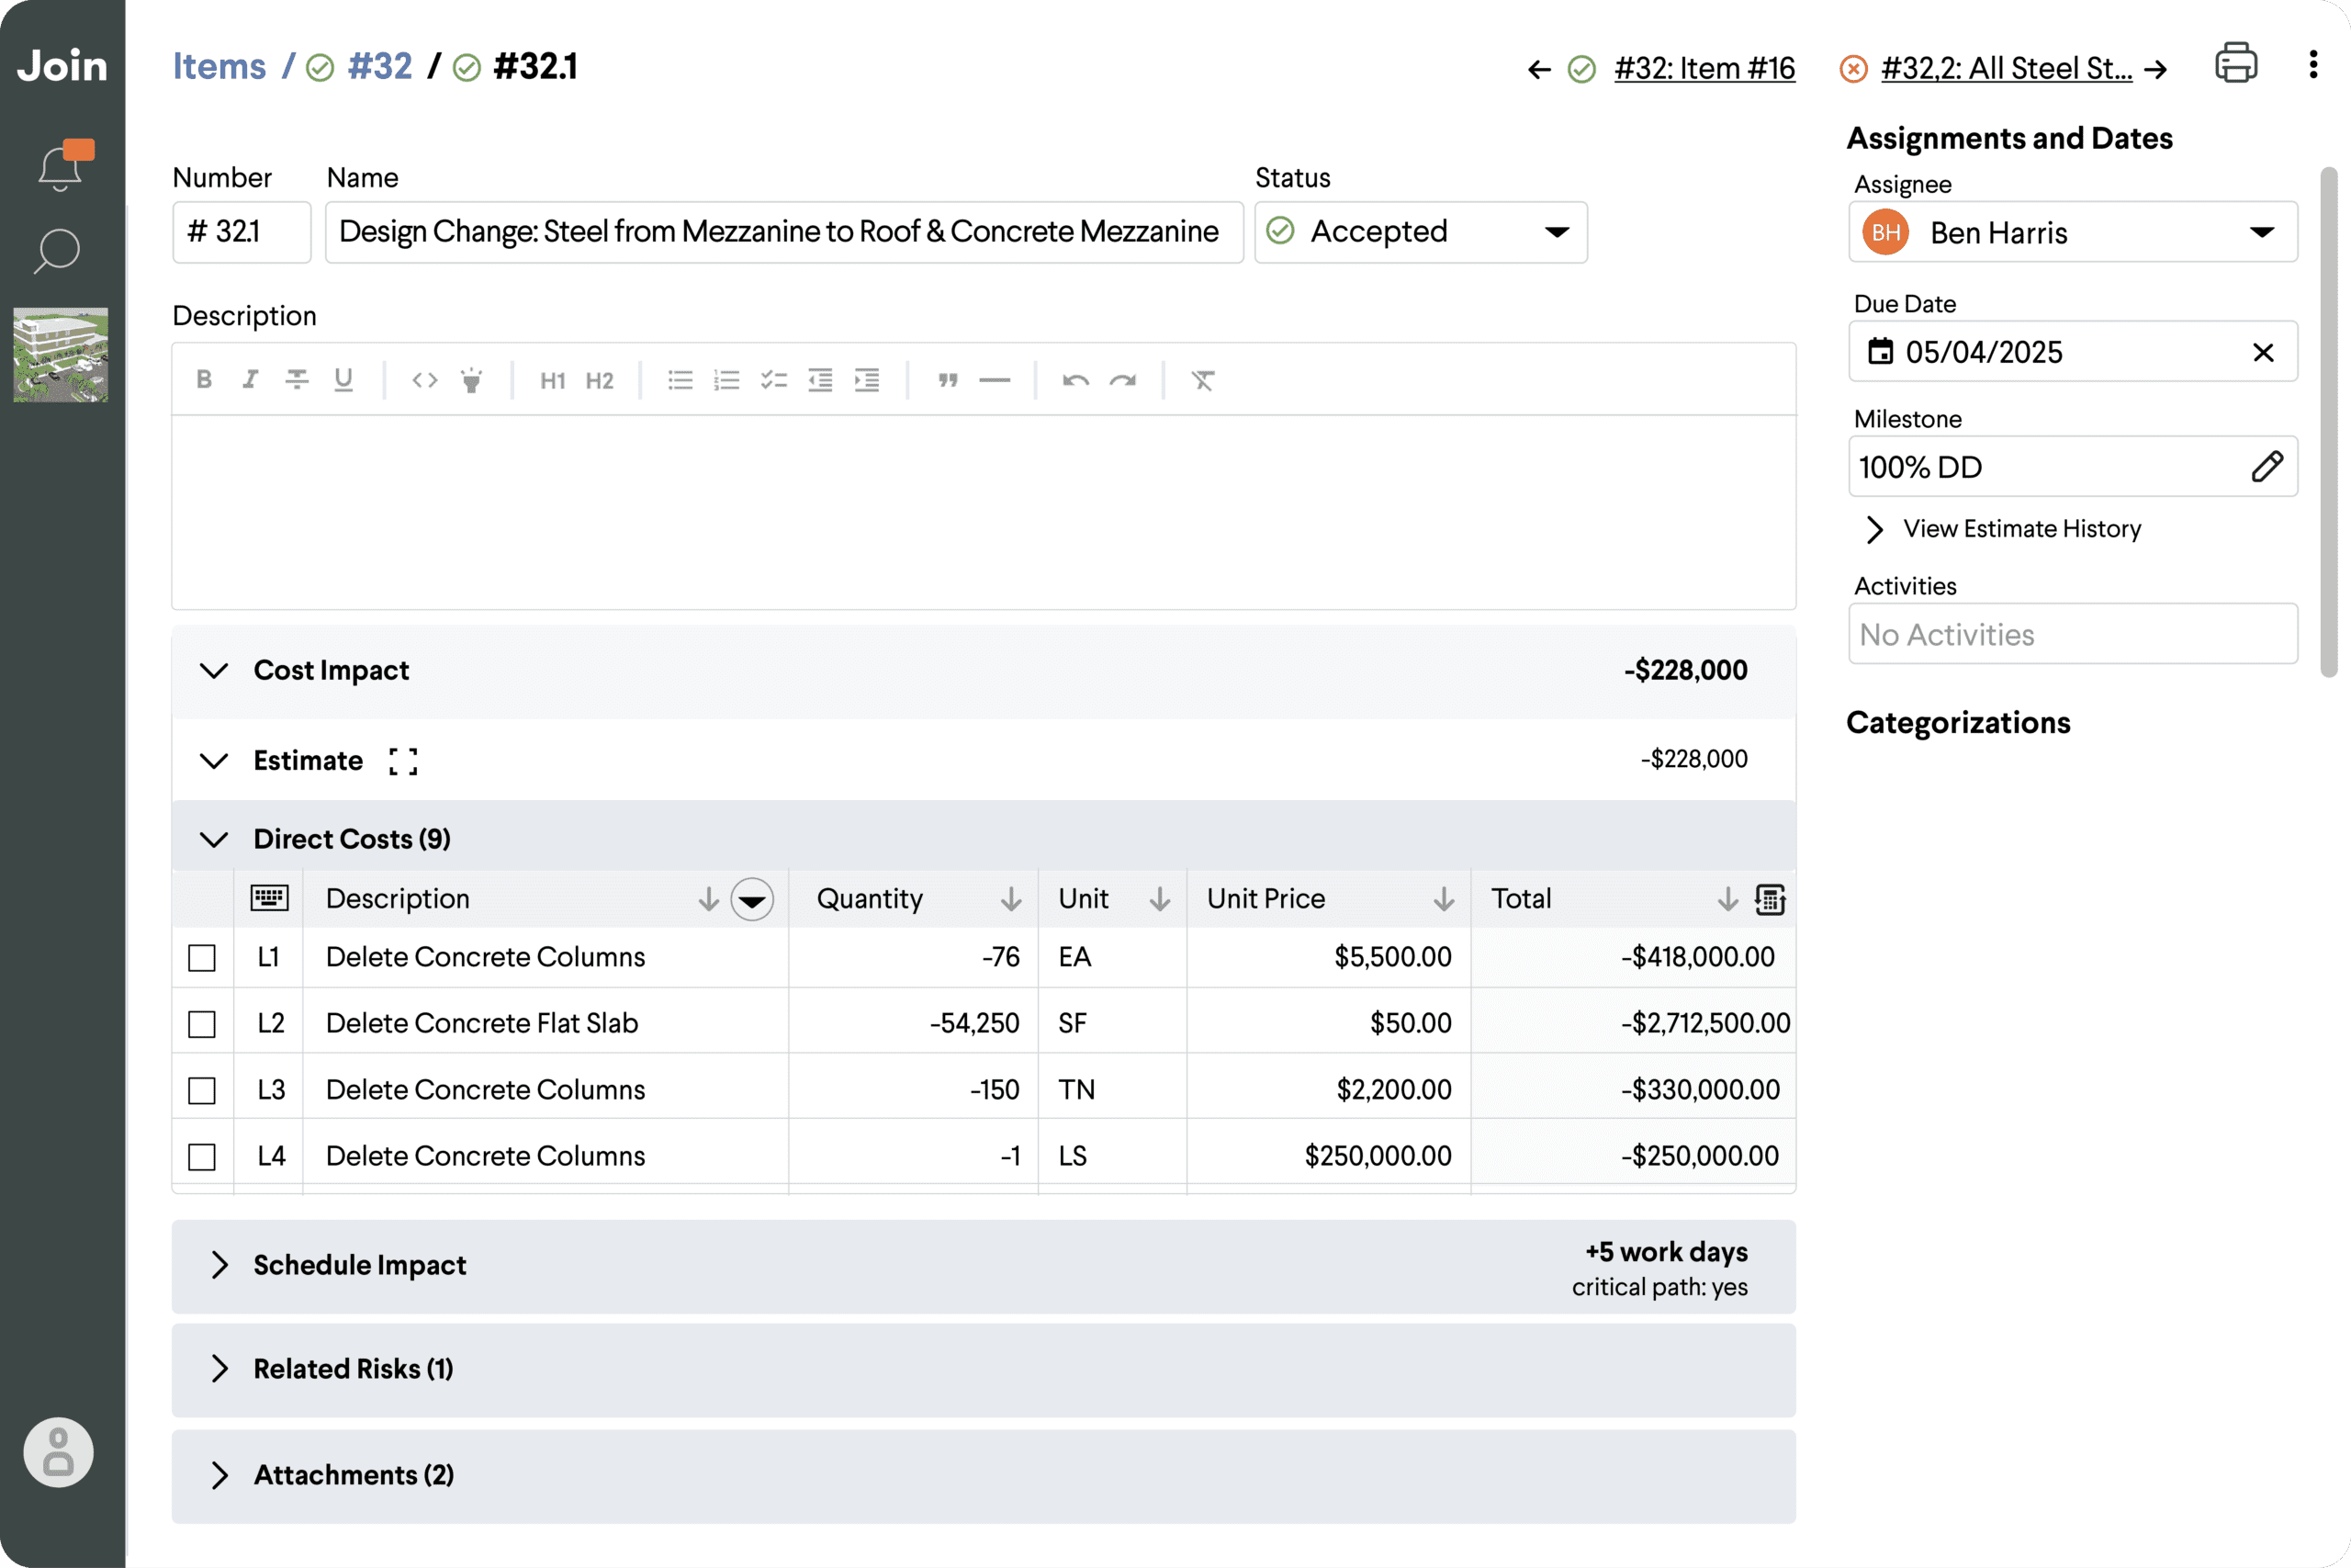Clear the 05/04/2025 due date
The height and width of the screenshot is (1568, 2351).
click(2263, 352)
